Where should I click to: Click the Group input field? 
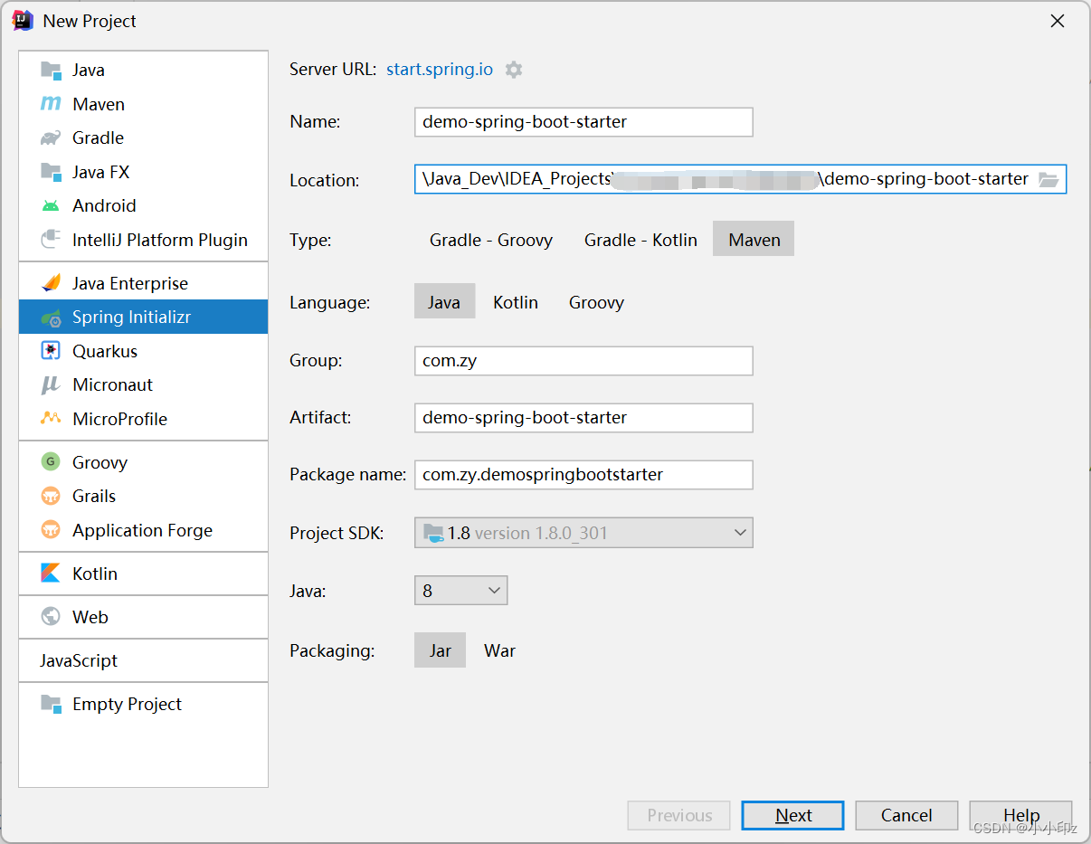tap(583, 360)
